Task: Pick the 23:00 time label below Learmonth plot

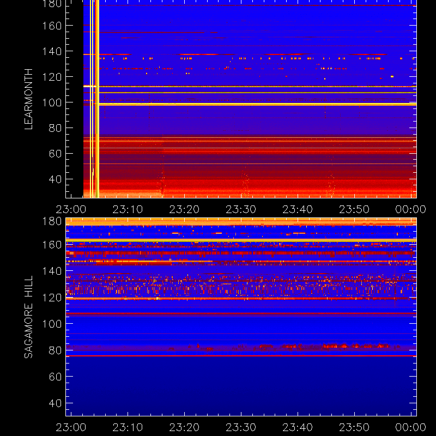Action: coord(71,209)
